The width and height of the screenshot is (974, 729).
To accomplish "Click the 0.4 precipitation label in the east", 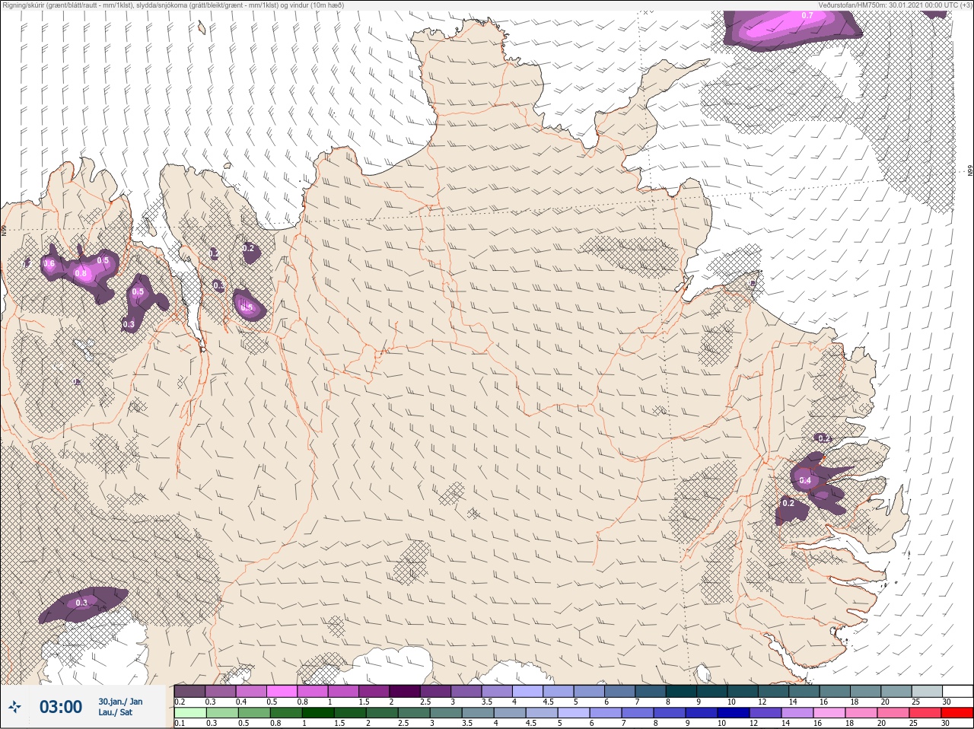I will pos(804,481).
